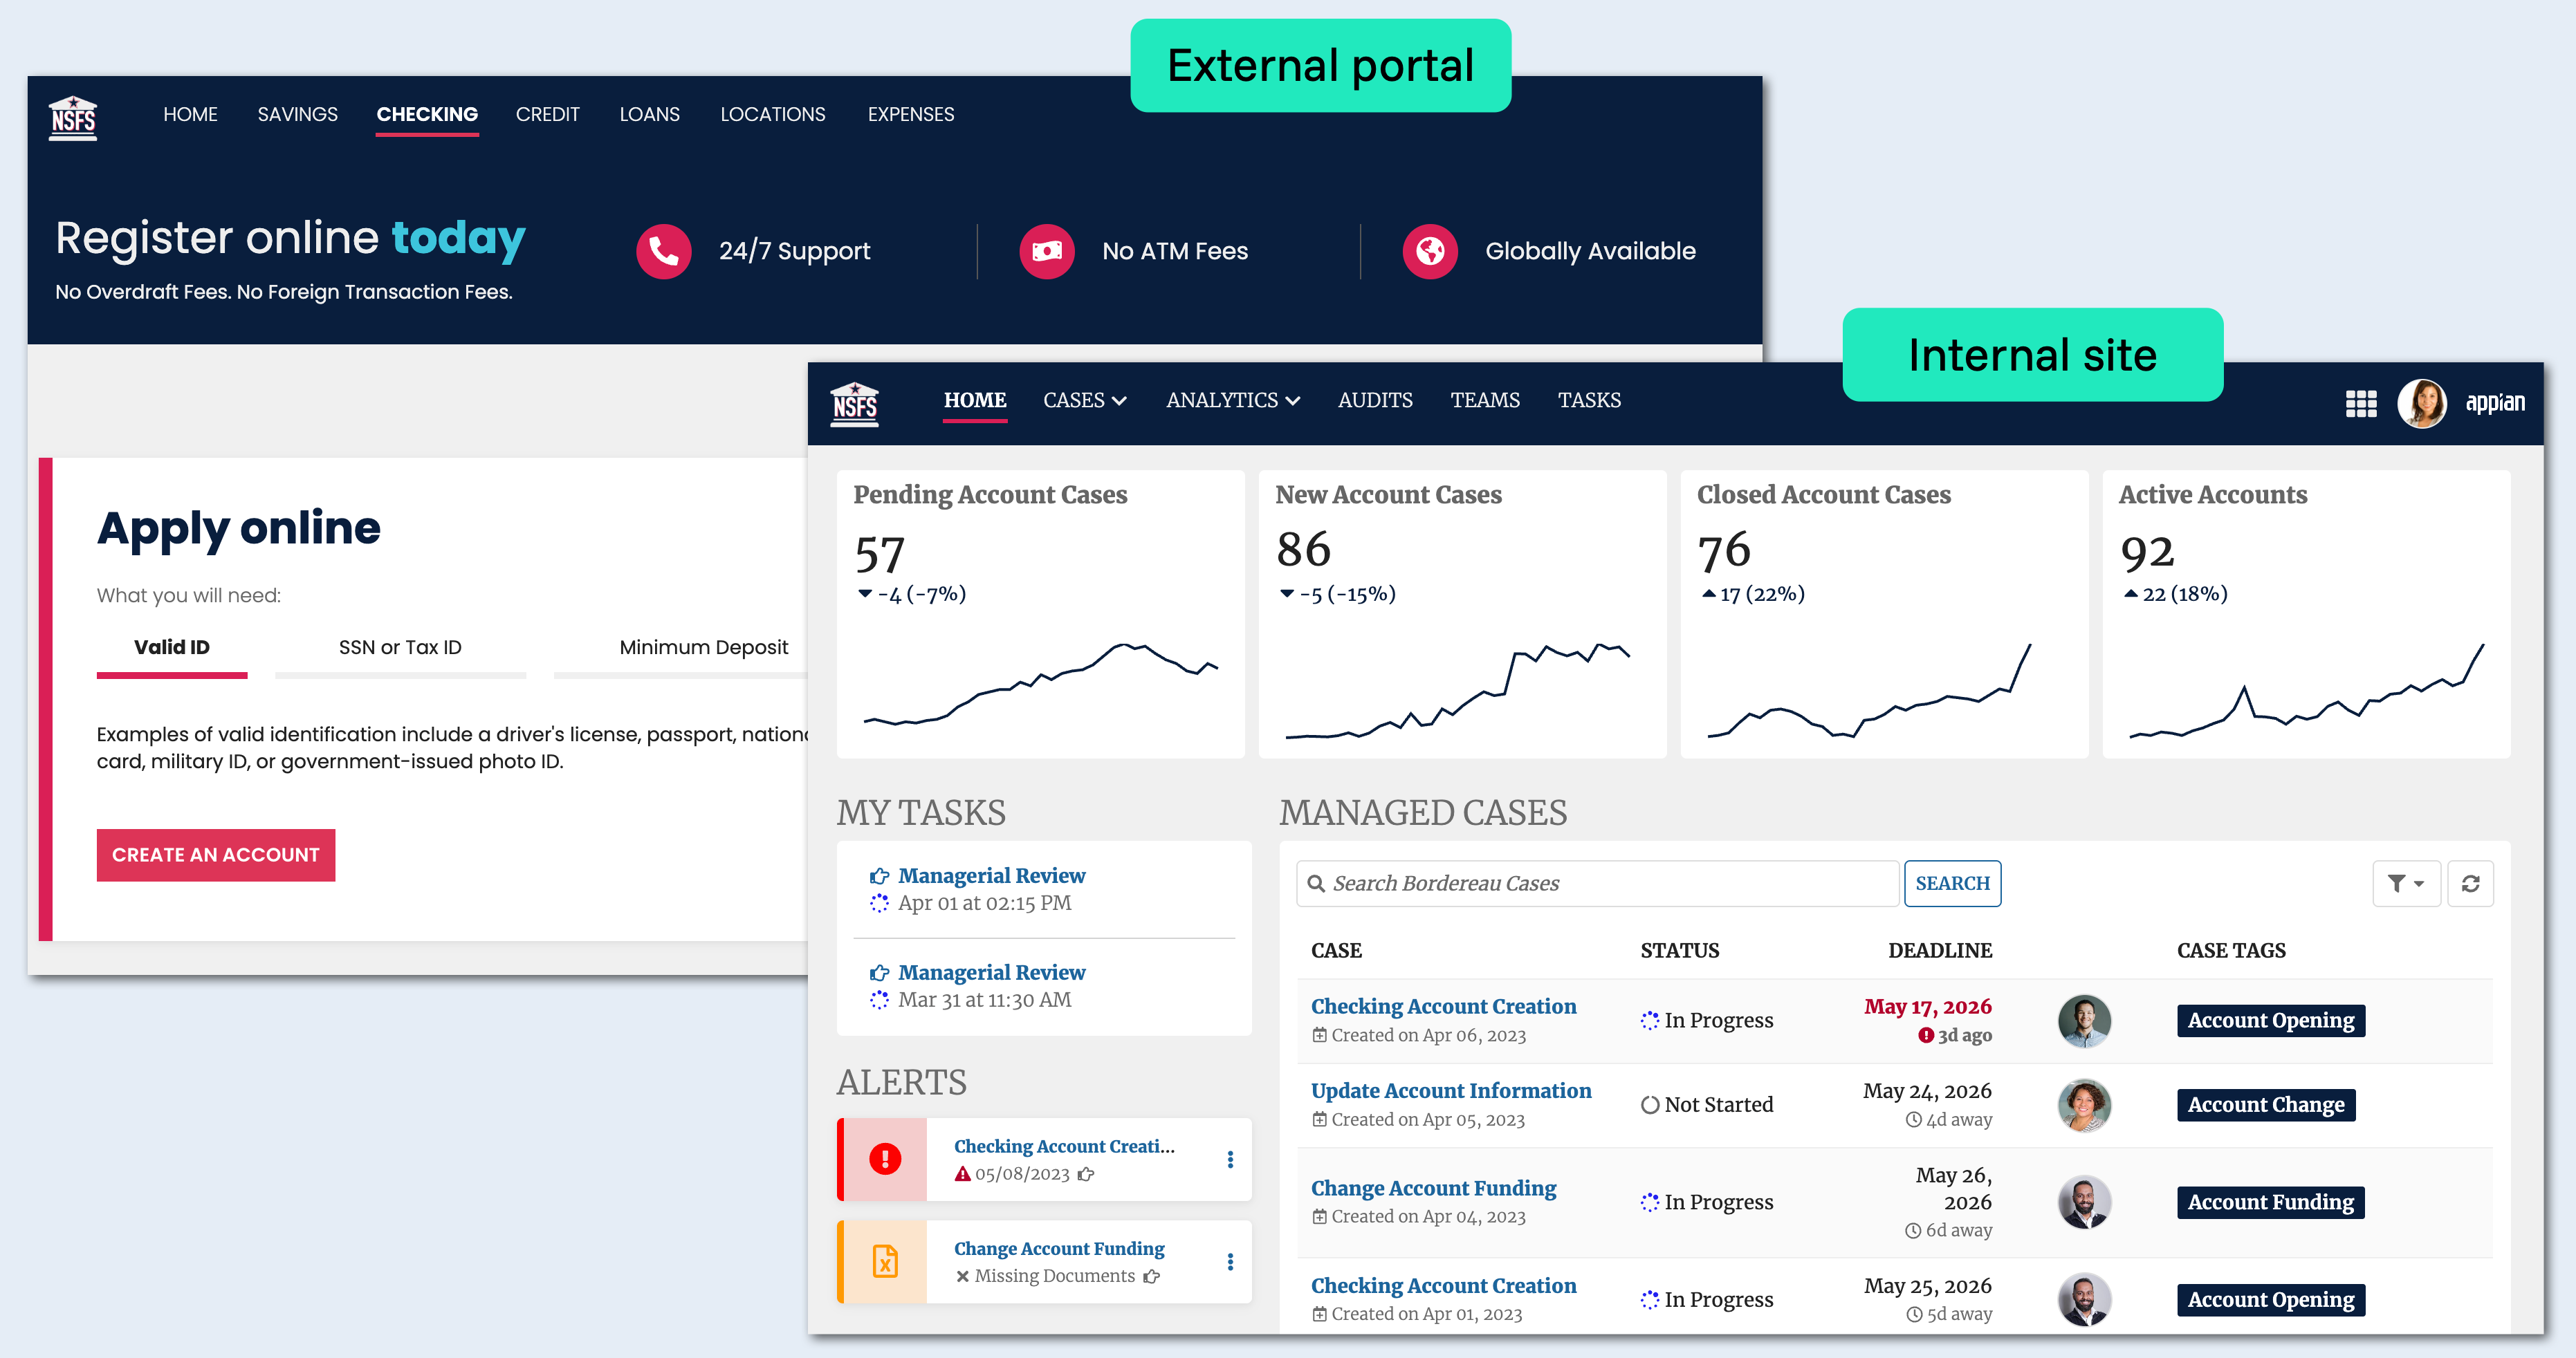Click the SEARCH button for cases

click(1951, 884)
